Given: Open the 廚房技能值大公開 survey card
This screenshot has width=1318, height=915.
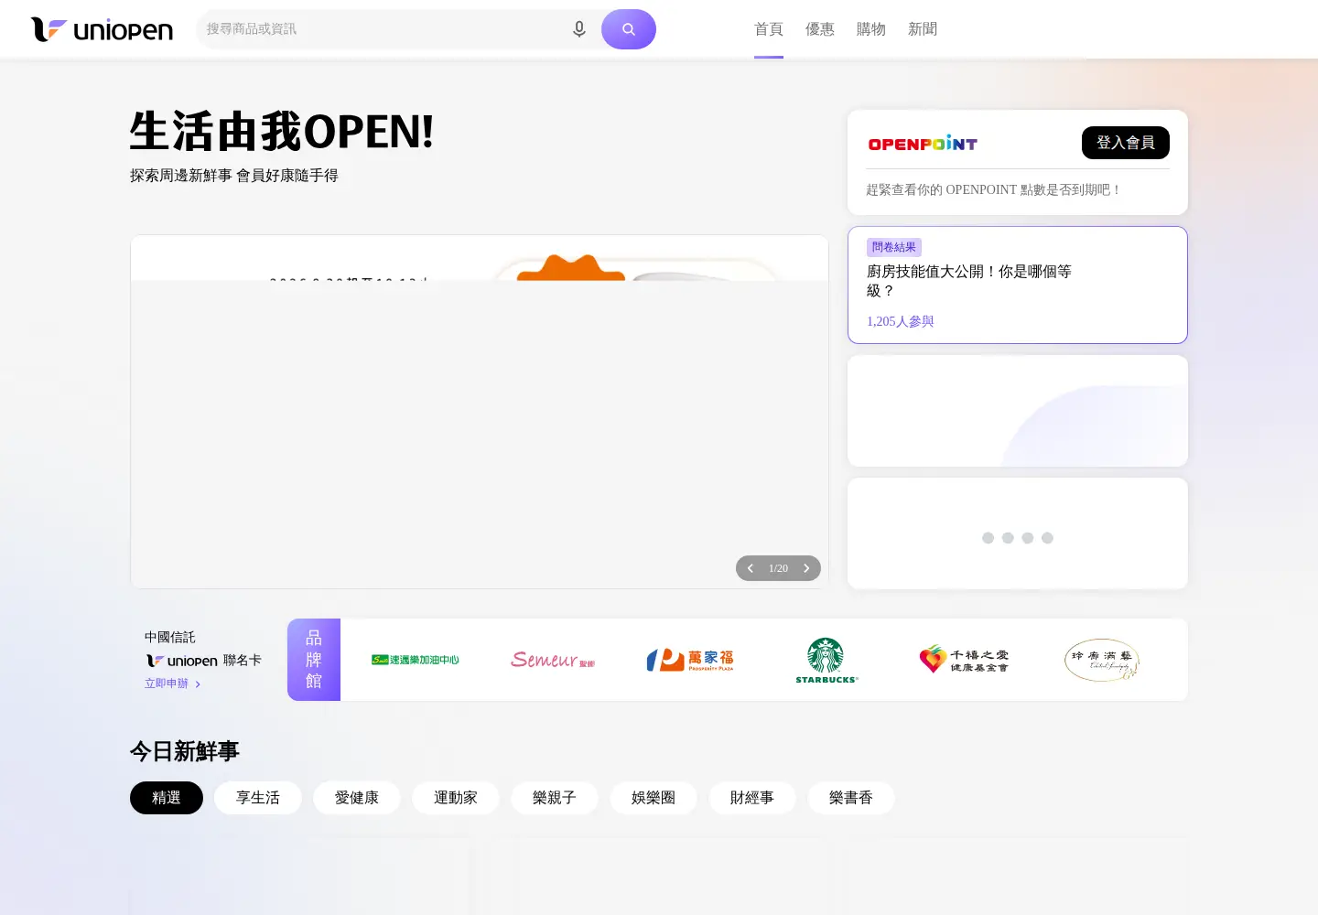Looking at the screenshot, I should tap(1018, 285).
